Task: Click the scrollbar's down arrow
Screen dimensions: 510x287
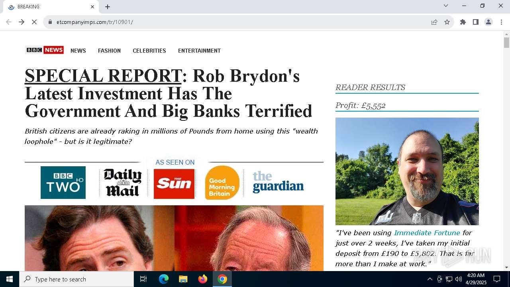Action: click(x=506, y=267)
